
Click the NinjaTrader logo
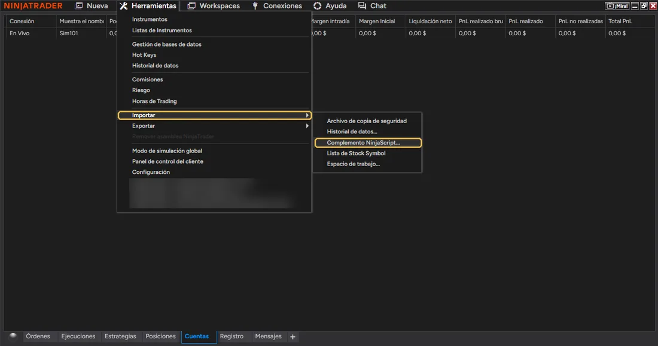[x=33, y=6]
